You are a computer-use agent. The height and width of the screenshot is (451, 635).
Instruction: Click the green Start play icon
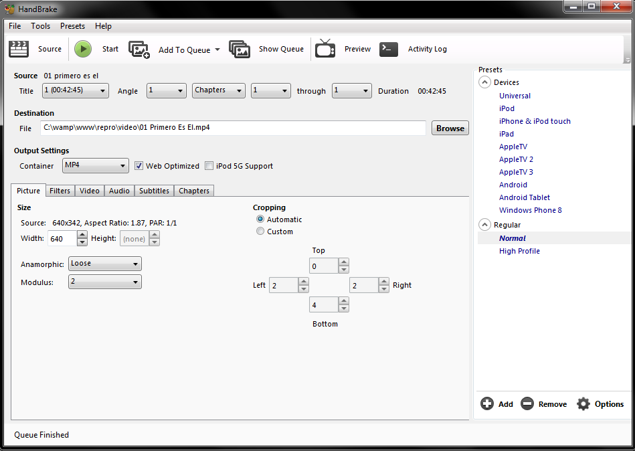coord(83,49)
